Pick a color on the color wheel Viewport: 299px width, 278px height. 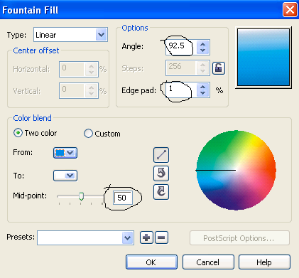[x=236, y=170]
